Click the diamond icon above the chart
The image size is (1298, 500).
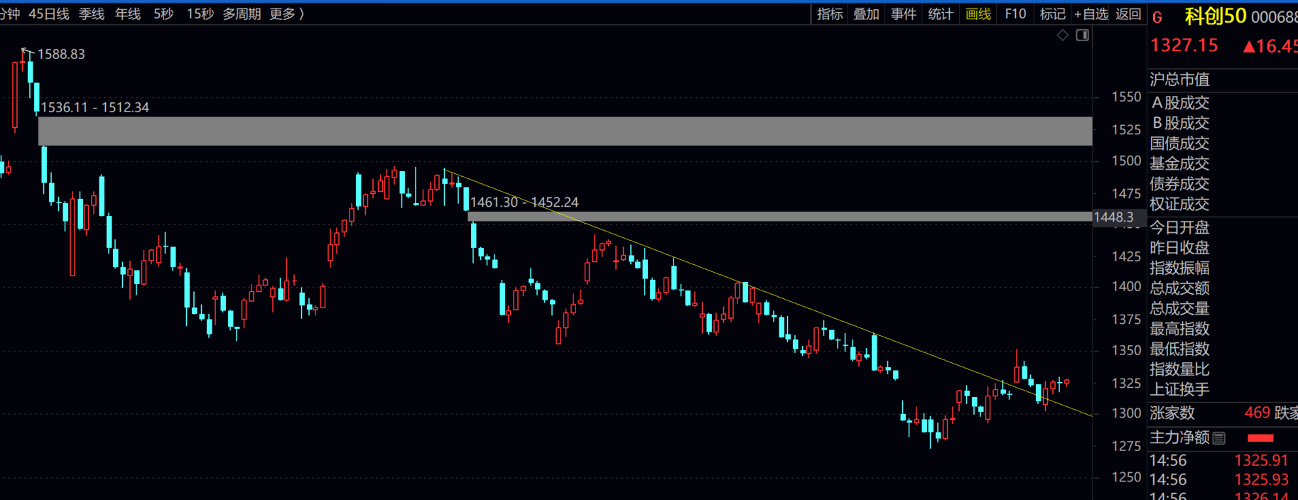(x=1062, y=36)
